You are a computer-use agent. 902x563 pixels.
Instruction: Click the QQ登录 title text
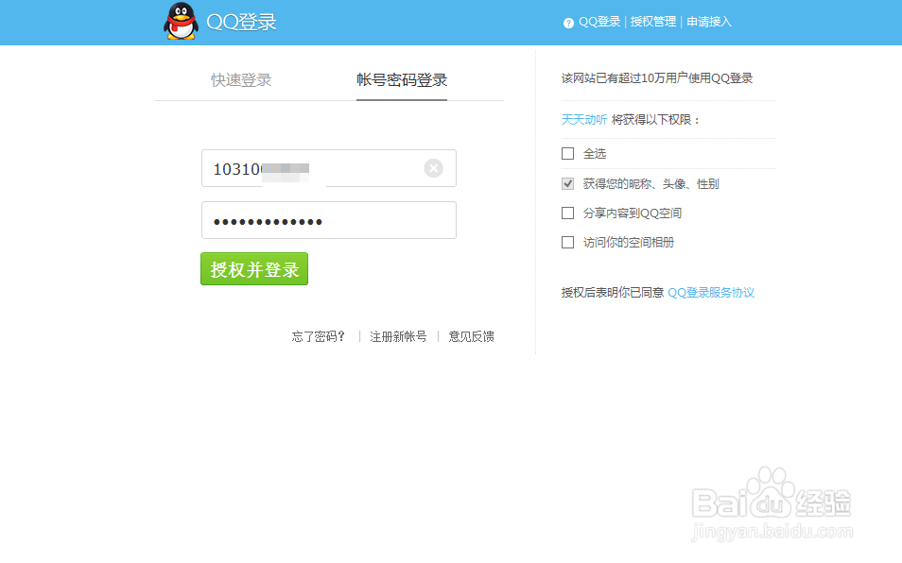(242, 23)
